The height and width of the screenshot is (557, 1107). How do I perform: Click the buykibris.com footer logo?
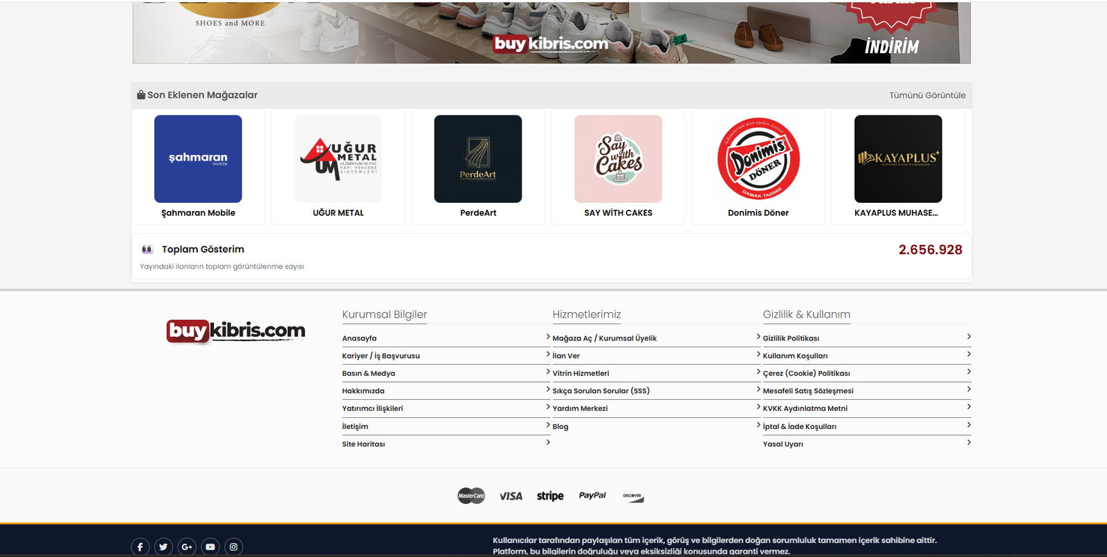coord(236,331)
